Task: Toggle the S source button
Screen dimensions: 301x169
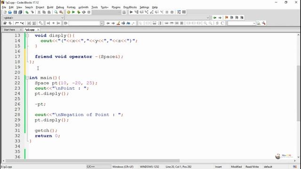Action: point(217,23)
